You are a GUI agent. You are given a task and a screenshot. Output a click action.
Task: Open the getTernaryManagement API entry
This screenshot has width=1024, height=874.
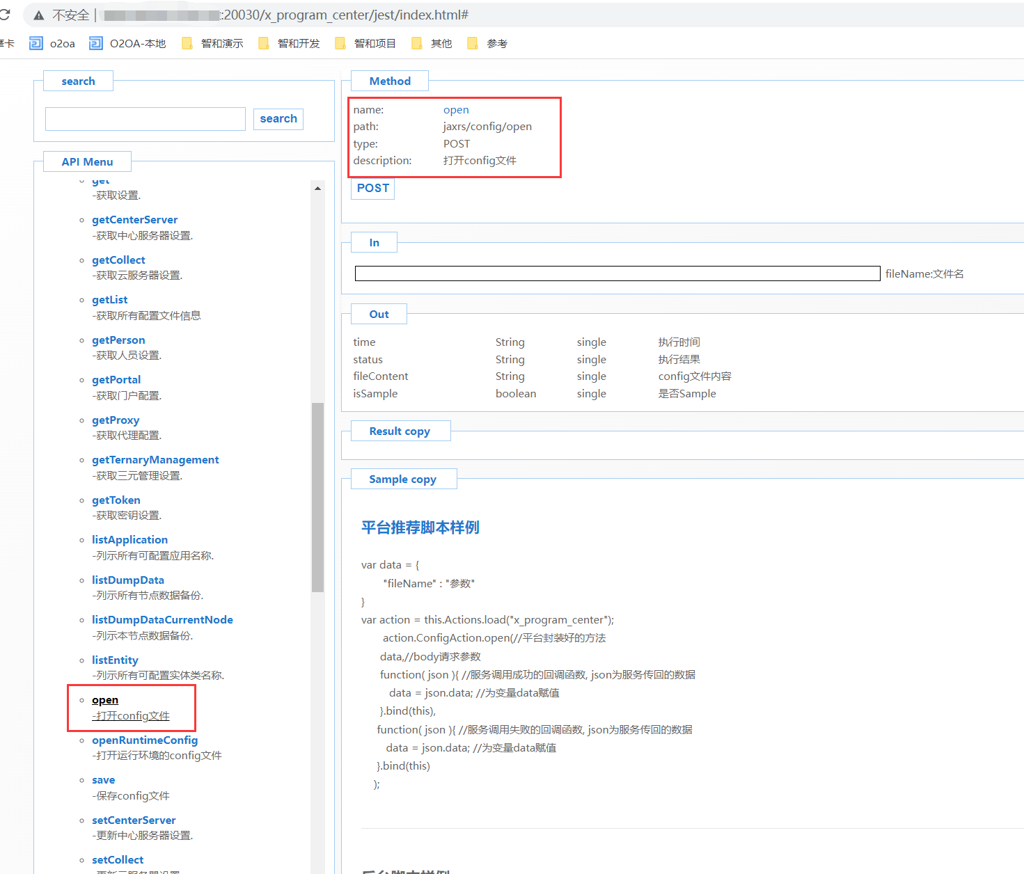(155, 460)
